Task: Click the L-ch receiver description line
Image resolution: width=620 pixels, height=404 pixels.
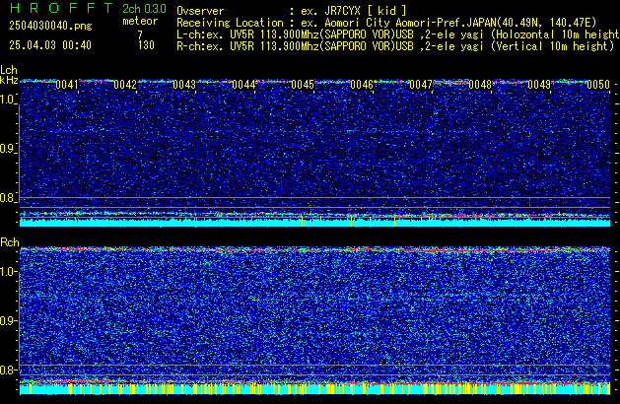Action: tap(397, 34)
